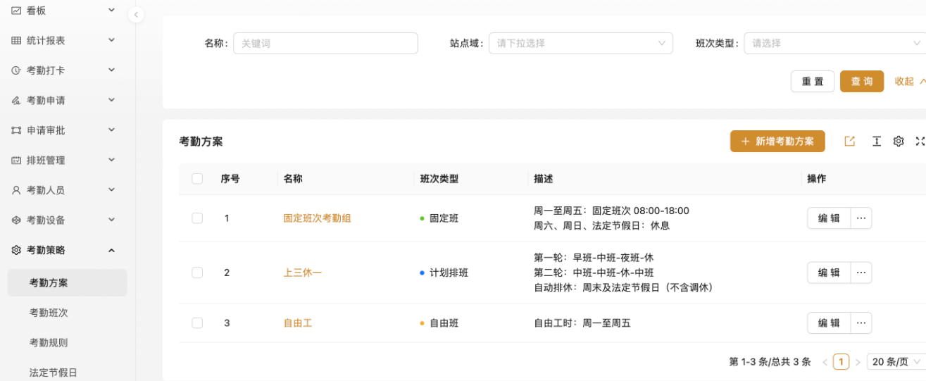
Task: Collapse sidebar with the arrow toggle
Action: point(136,15)
